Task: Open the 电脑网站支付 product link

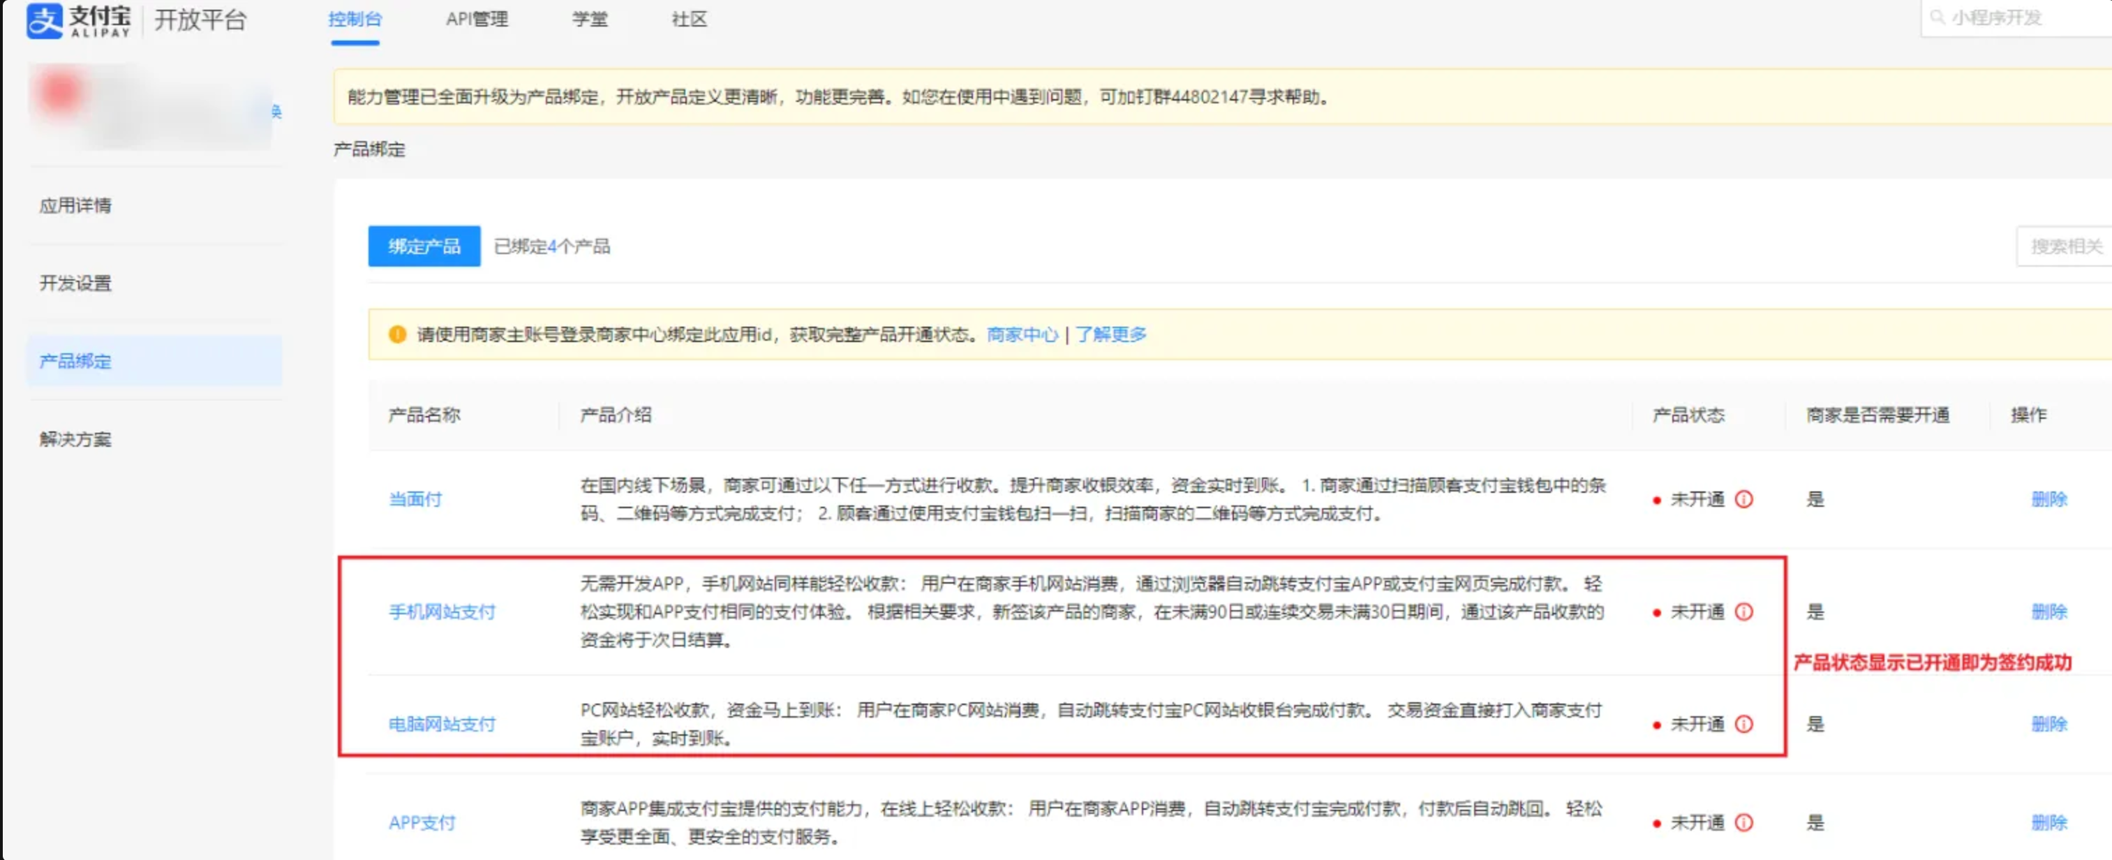Action: [442, 724]
